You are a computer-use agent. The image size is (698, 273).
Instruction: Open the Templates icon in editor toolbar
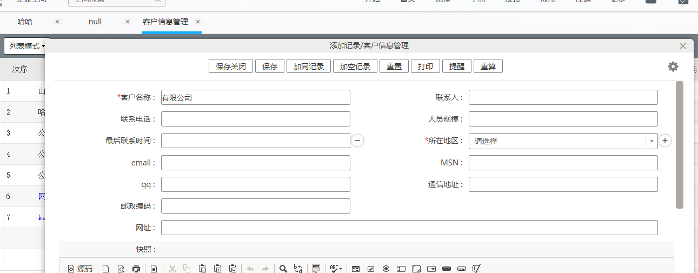point(154,268)
